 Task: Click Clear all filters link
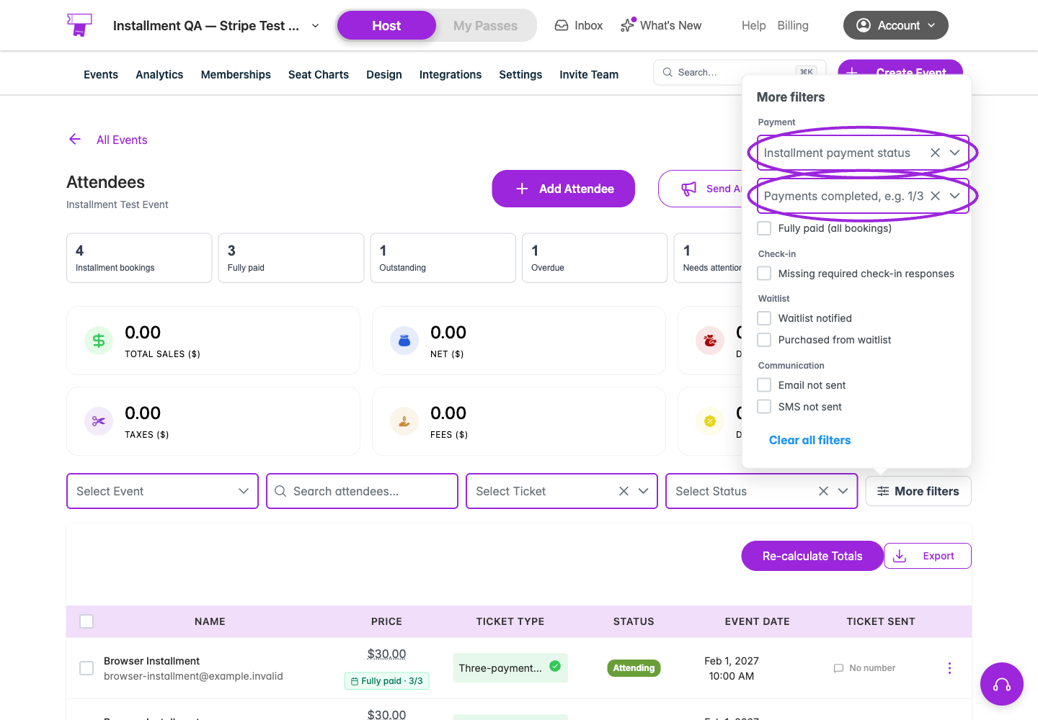click(809, 440)
